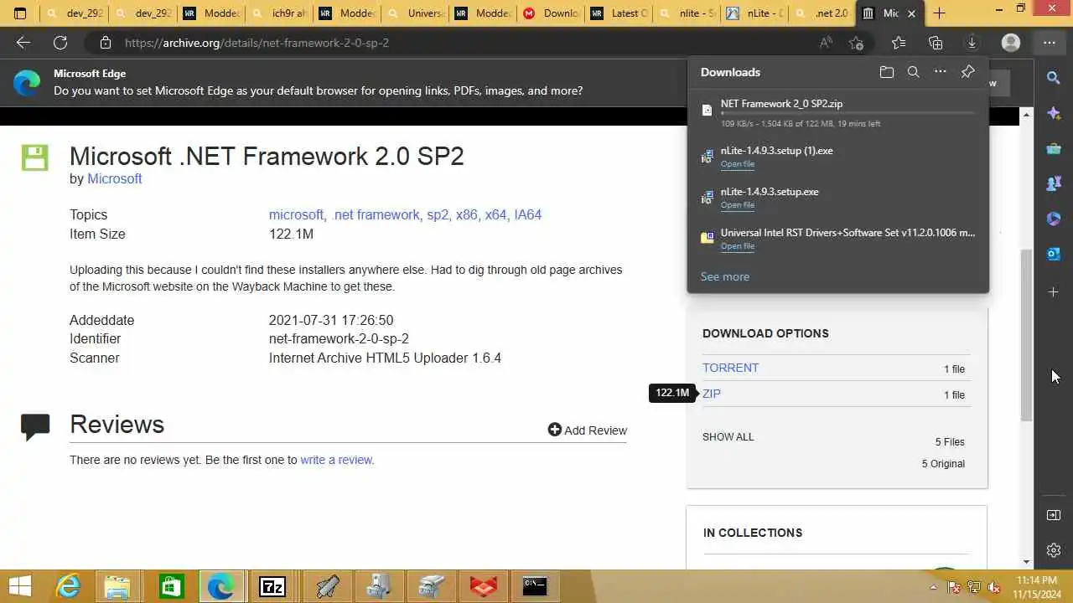Click TORRENT download option

point(730,368)
